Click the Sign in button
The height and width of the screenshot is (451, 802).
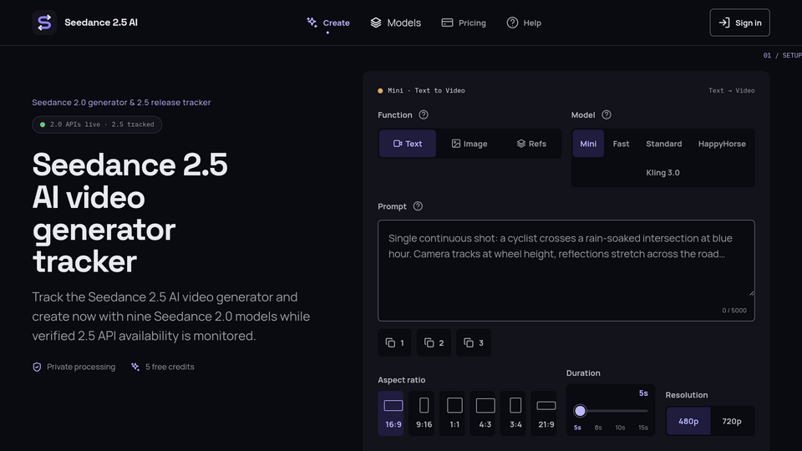pyautogui.click(x=739, y=23)
